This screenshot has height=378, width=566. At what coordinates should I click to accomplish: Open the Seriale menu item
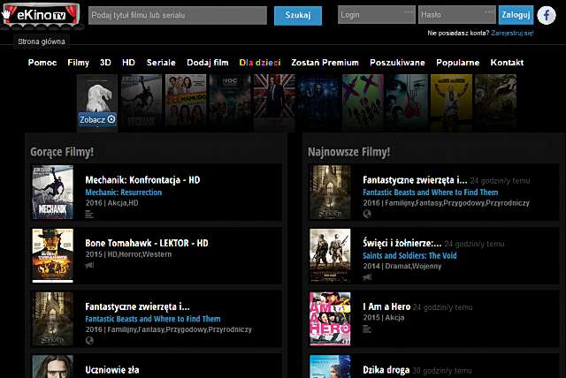[x=161, y=63]
